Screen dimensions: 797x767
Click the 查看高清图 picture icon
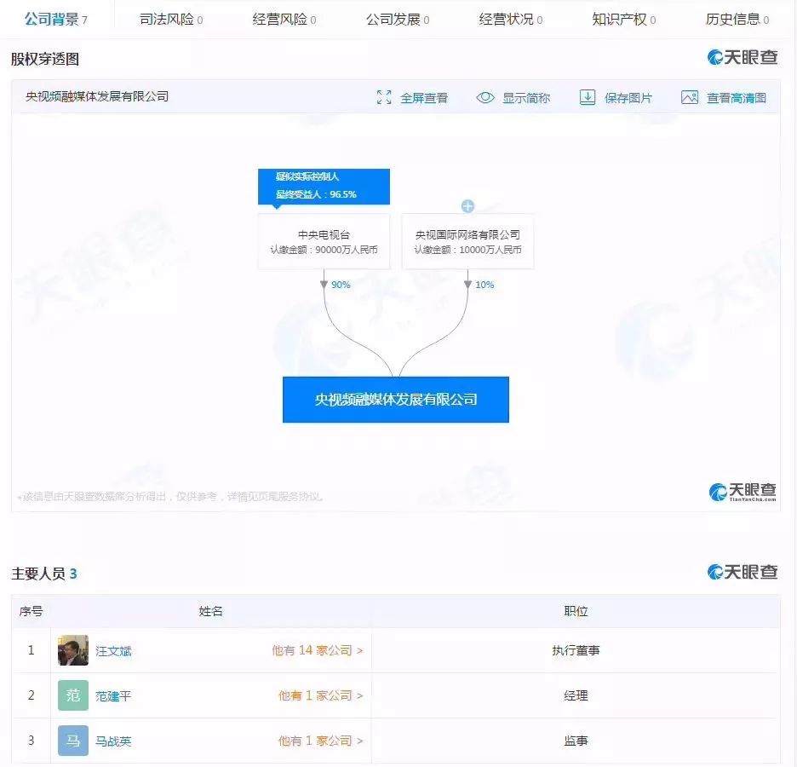688,97
